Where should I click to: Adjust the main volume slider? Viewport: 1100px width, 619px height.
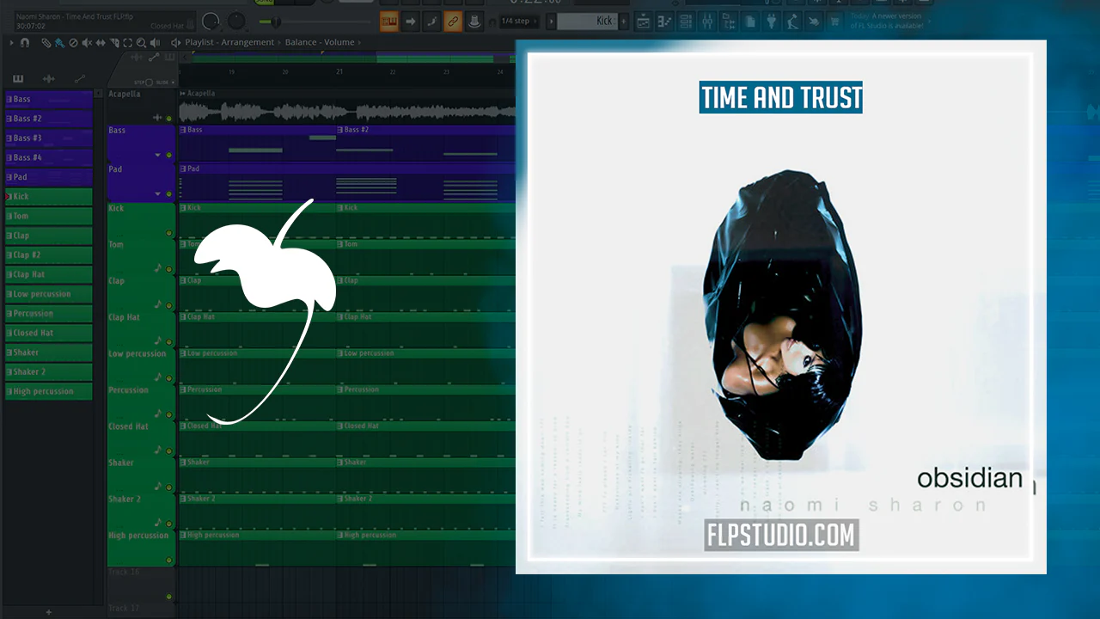point(277,21)
